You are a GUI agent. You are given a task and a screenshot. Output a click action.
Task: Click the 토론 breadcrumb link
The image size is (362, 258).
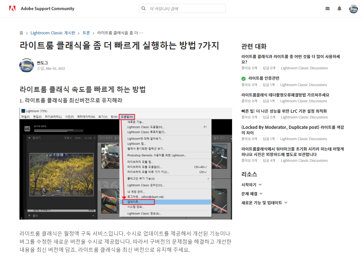click(86, 33)
